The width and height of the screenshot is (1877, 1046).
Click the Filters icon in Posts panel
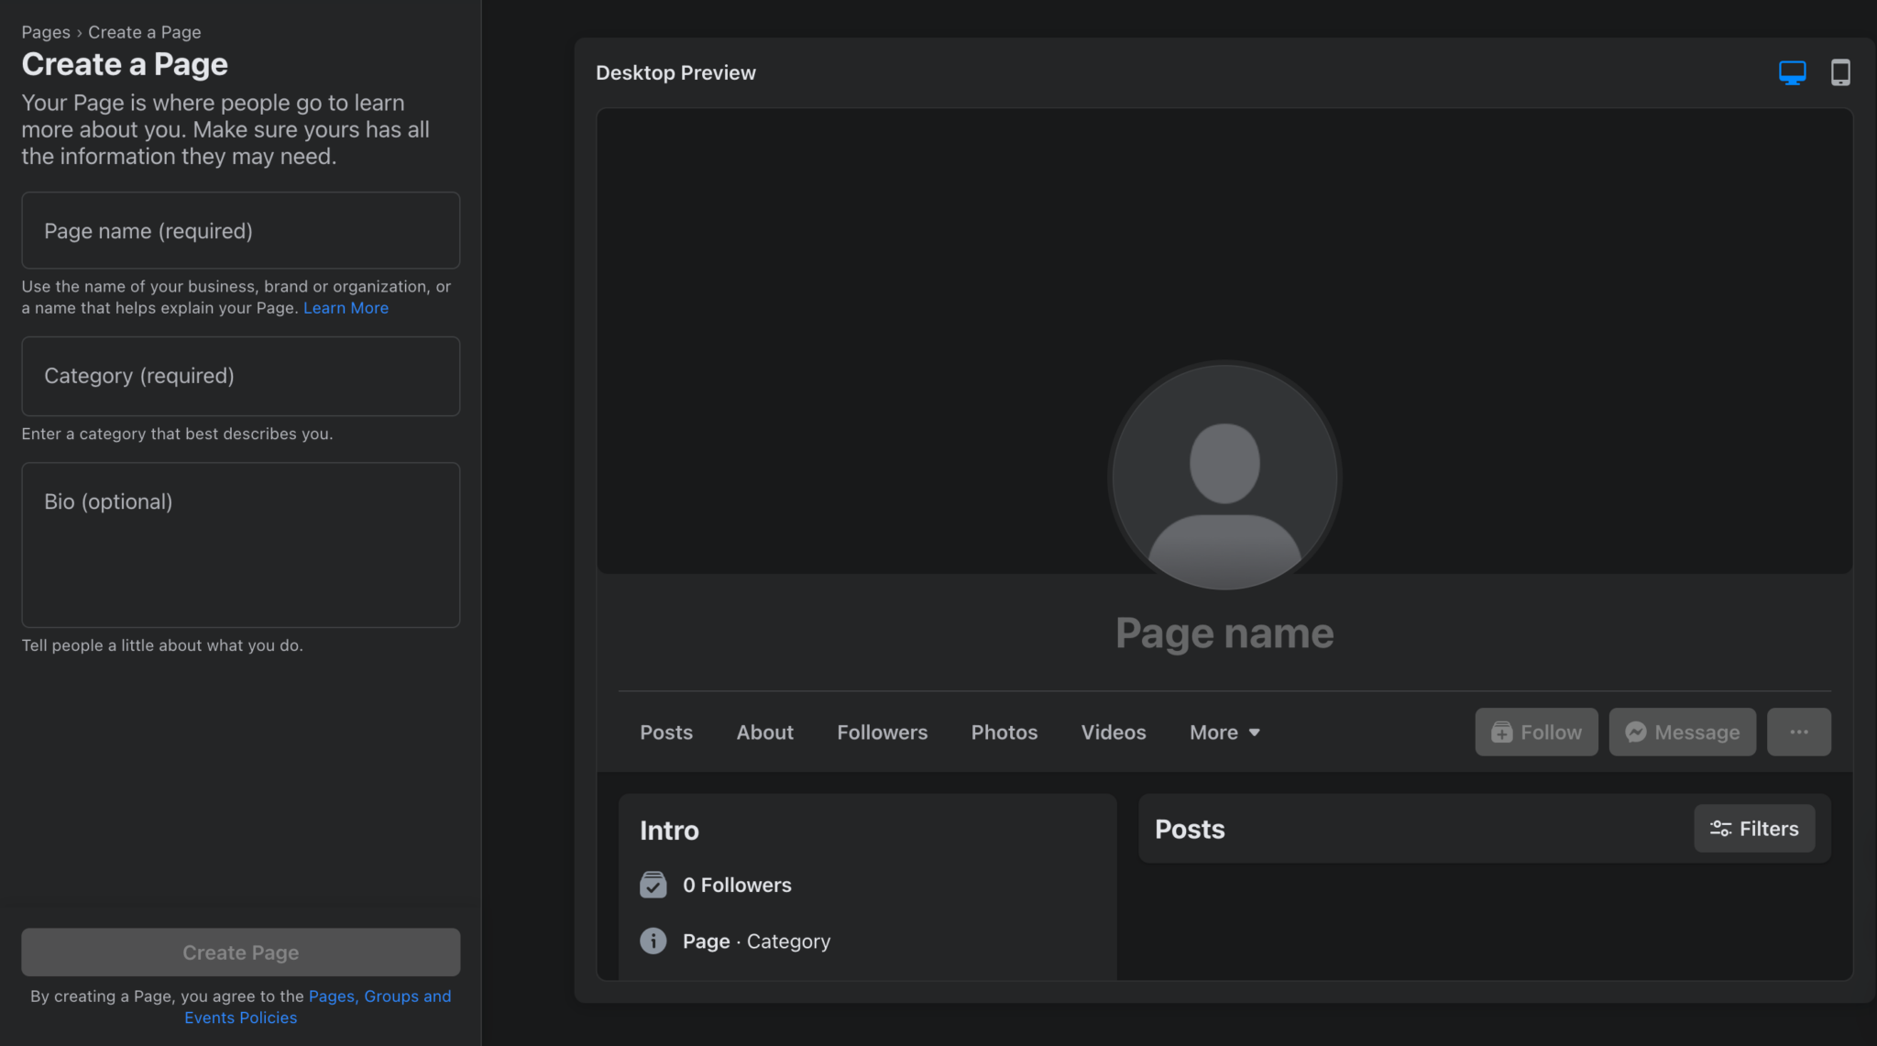point(1718,828)
